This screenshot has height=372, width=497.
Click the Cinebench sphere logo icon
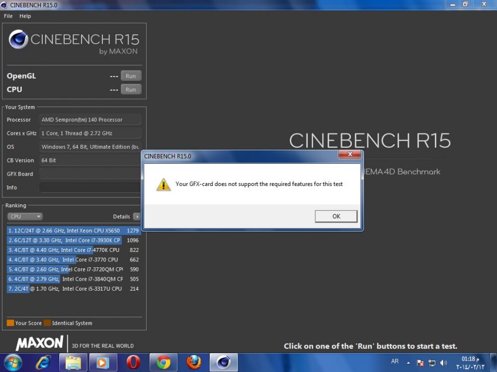pyautogui.click(x=18, y=39)
